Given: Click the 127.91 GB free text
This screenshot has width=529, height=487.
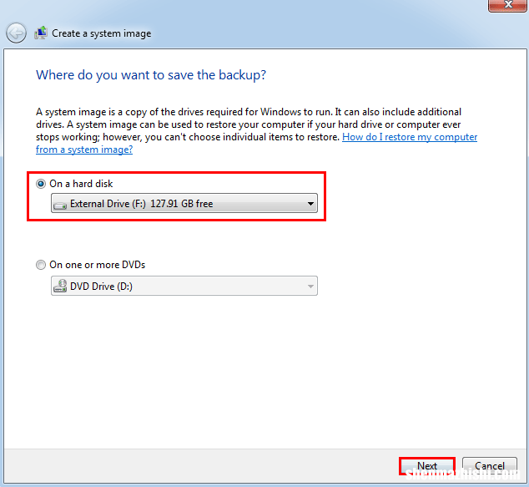Looking at the screenshot, I should [182, 204].
